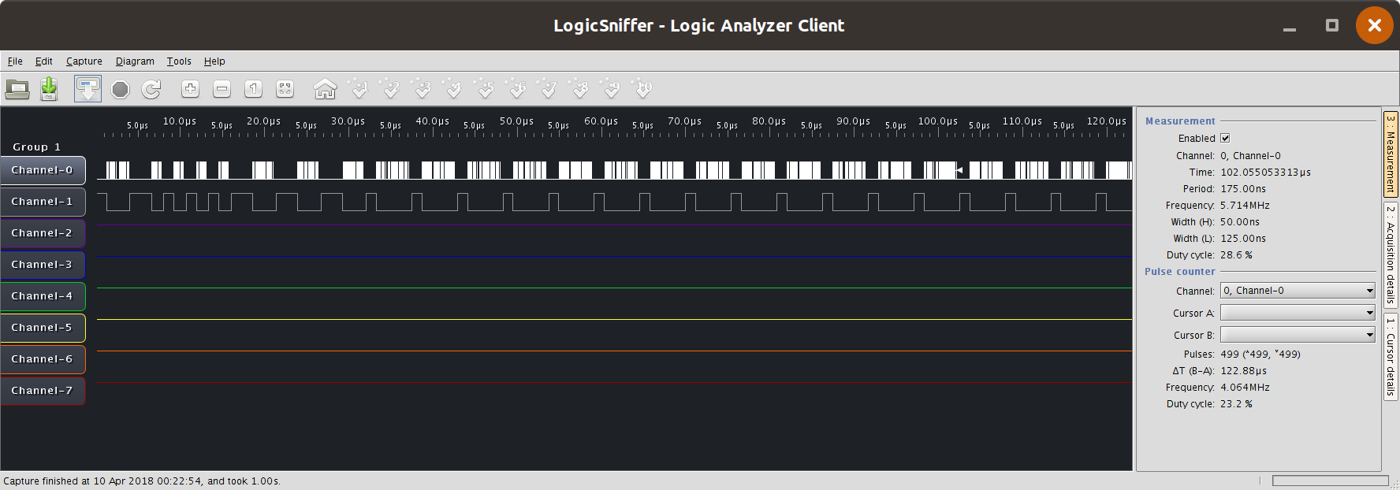Zoom out of the diagram
The height and width of the screenshot is (490, 1400).
pyautogui.click(x=222, y=89)
